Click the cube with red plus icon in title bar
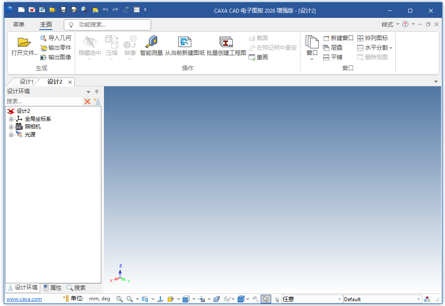 pyautogui.click(x=84, y=10)
